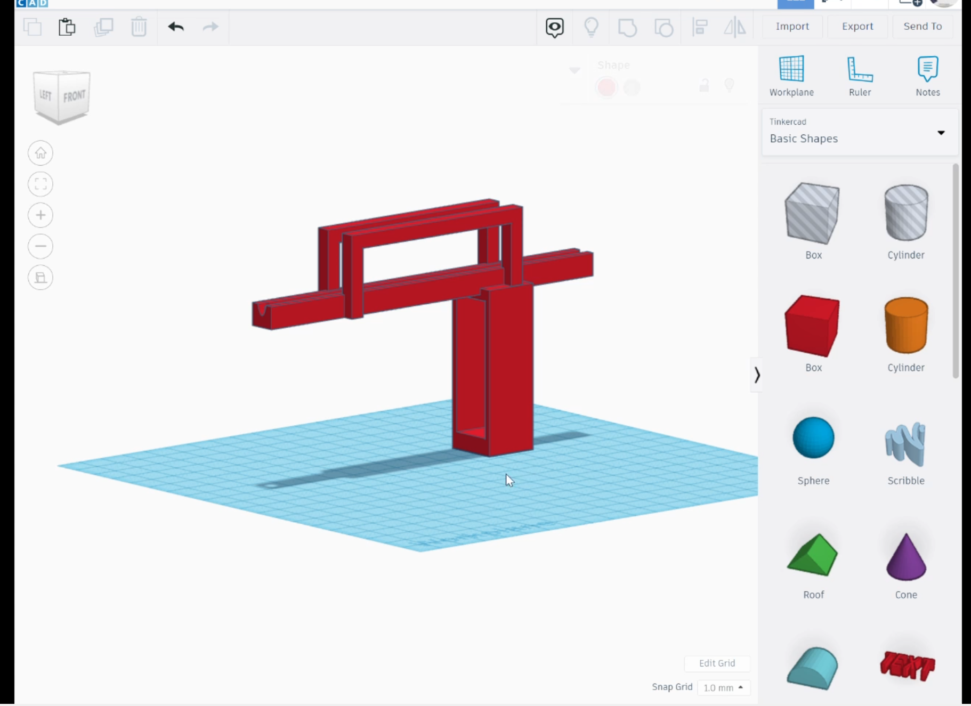Click the Import button
971x706 pixels.
tap(792, 26)
